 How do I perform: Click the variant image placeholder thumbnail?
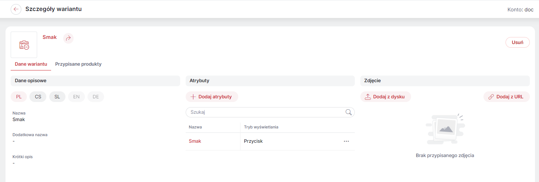(24, 45)
